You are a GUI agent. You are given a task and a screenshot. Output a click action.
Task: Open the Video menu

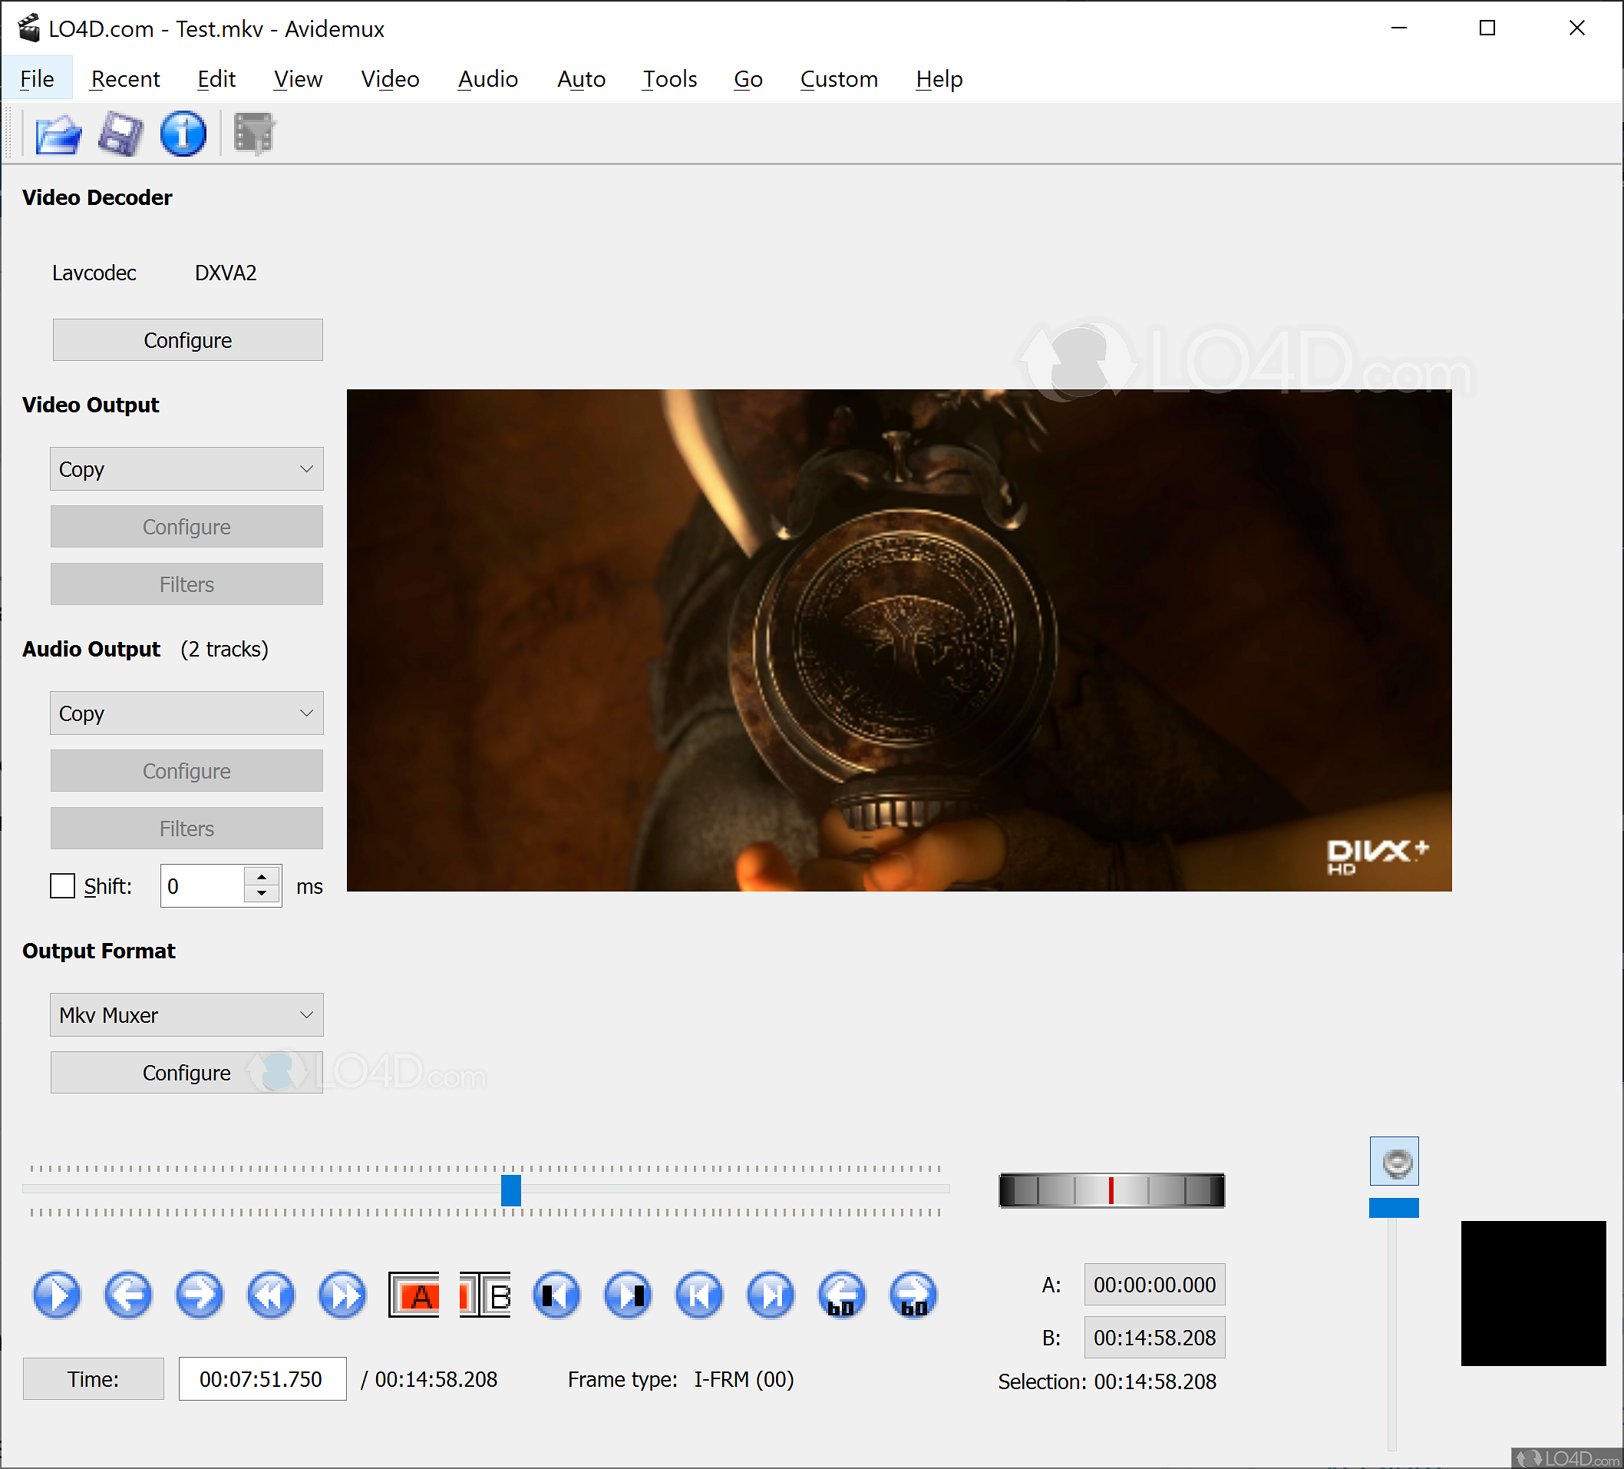pyautogui.click(x=390, y=79)
